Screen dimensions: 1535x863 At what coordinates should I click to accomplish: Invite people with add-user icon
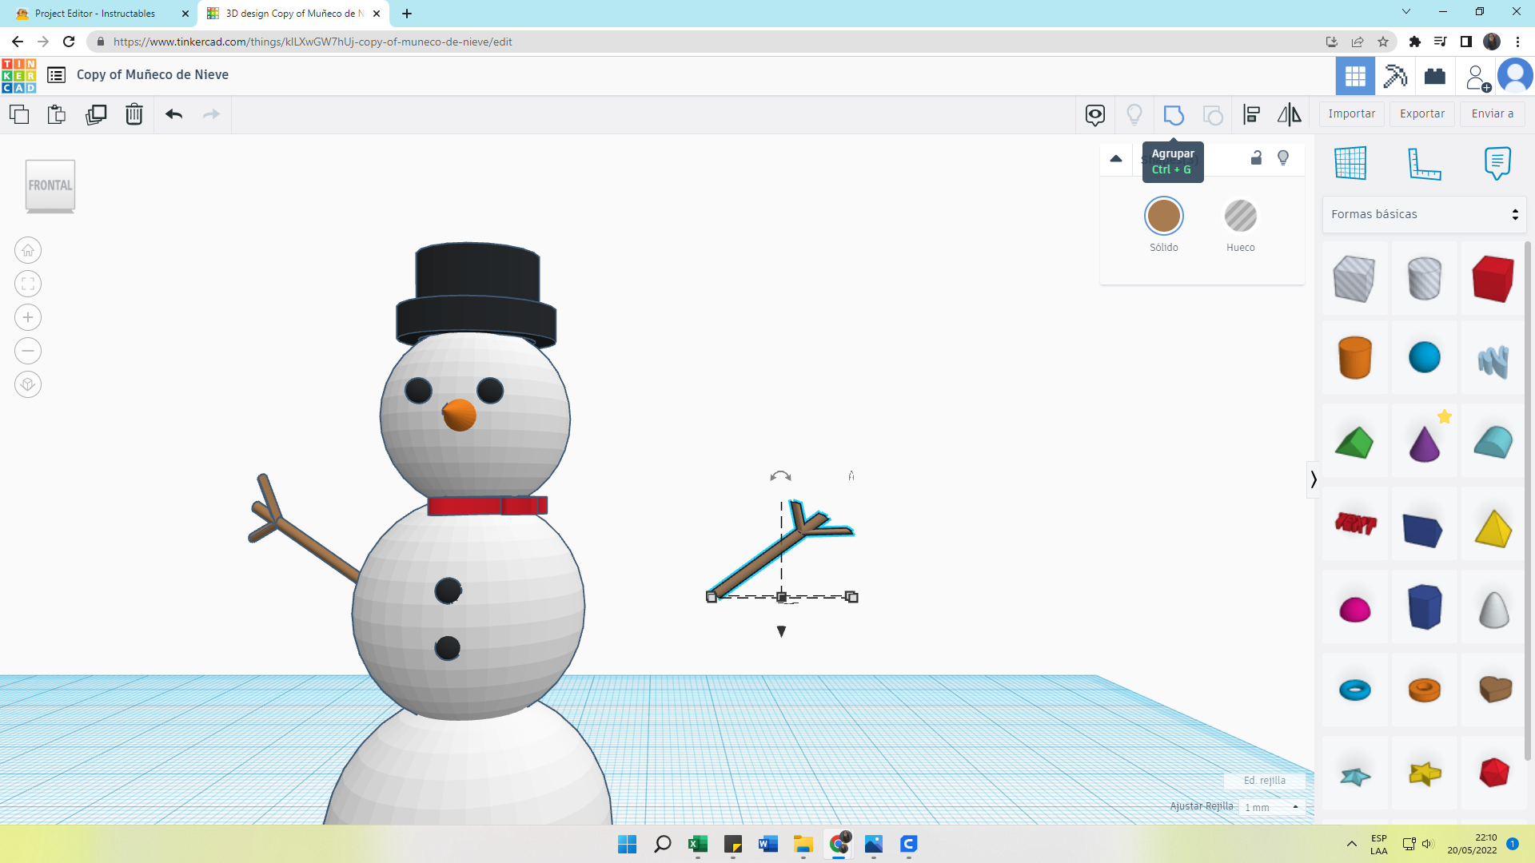pos(1478,78)
